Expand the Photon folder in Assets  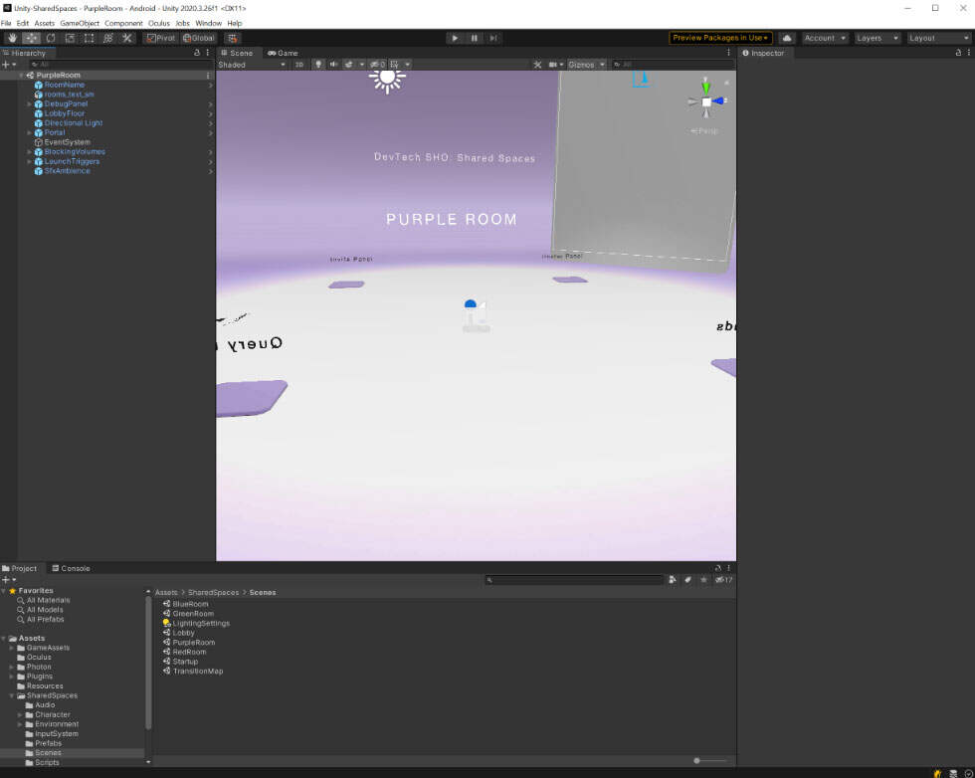point(12,667)
